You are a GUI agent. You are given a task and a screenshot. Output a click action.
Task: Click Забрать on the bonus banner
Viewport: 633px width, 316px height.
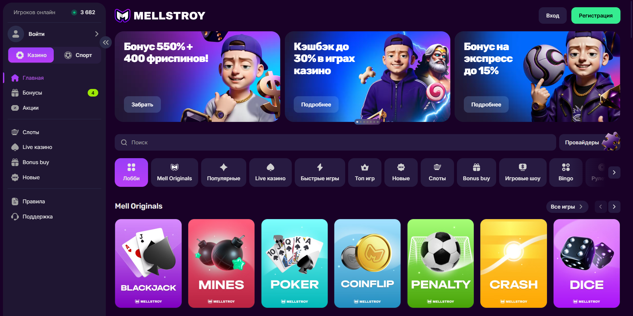(x=142, y=104)
